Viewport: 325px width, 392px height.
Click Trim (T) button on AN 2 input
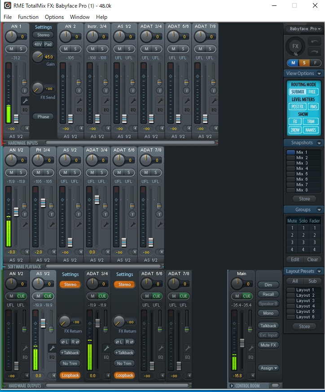click(x=79, y=90)
